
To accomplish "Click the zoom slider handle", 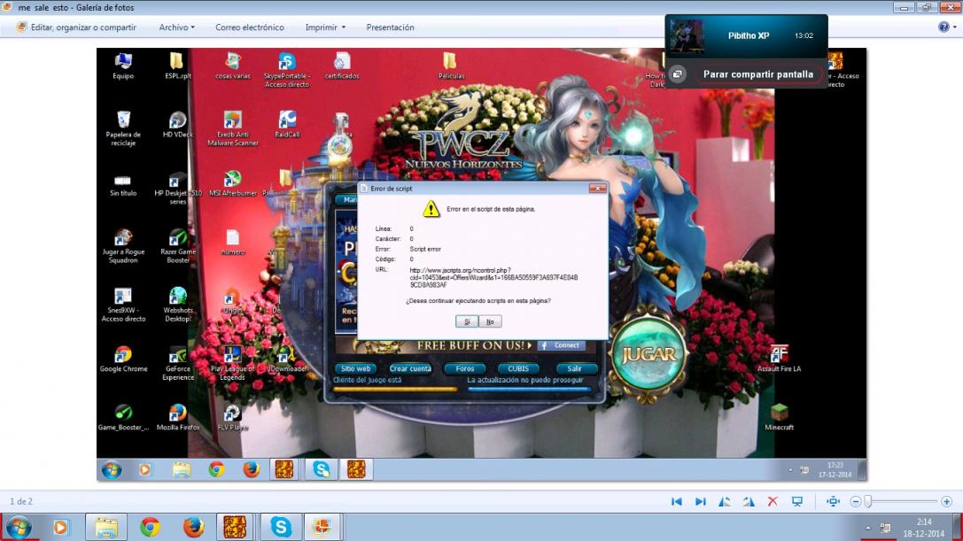I will (868, 502).
